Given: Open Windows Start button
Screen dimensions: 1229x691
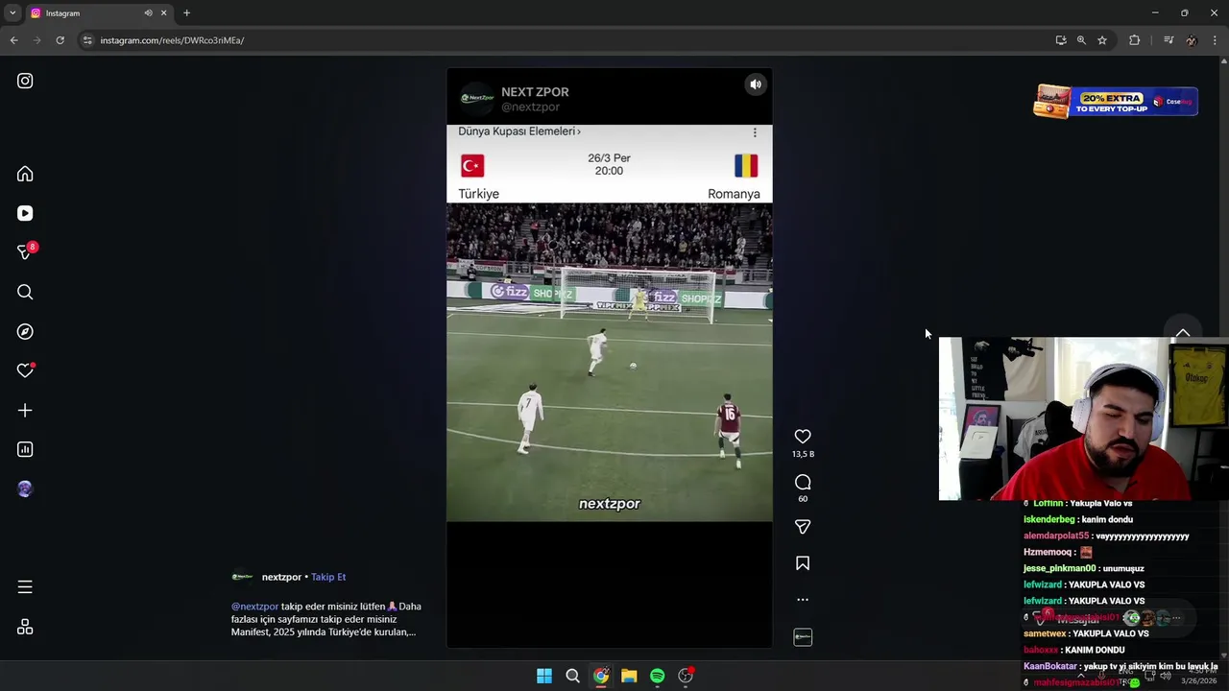Looking at the screenshot, I should (544, 676).
